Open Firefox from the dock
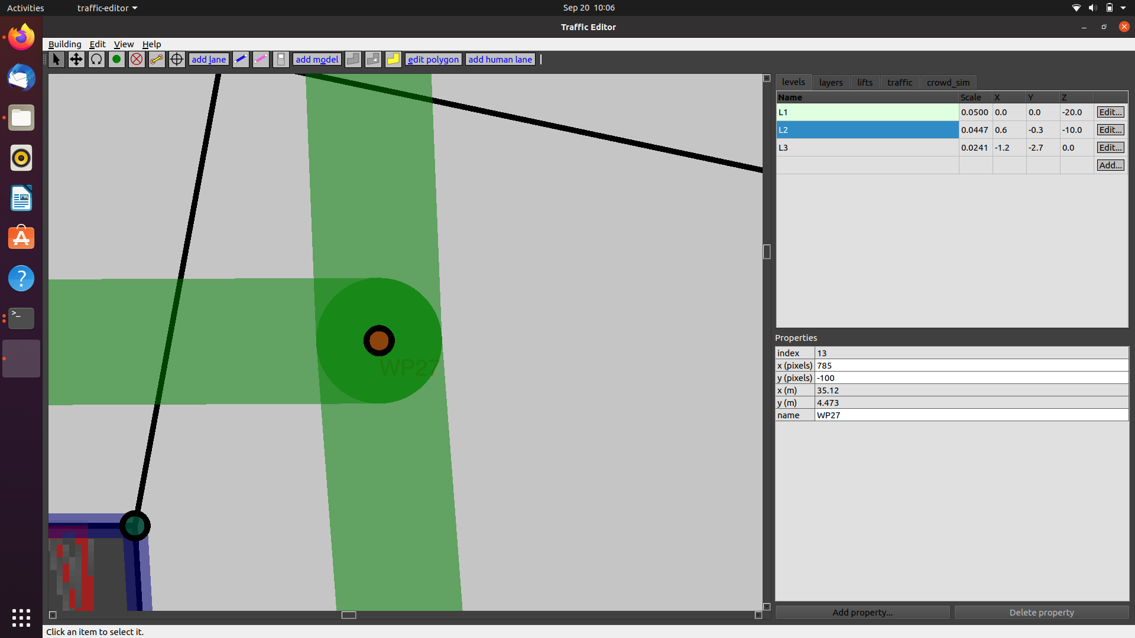The height and width of the screenshot is (638, 1135). tap(21, 36)
